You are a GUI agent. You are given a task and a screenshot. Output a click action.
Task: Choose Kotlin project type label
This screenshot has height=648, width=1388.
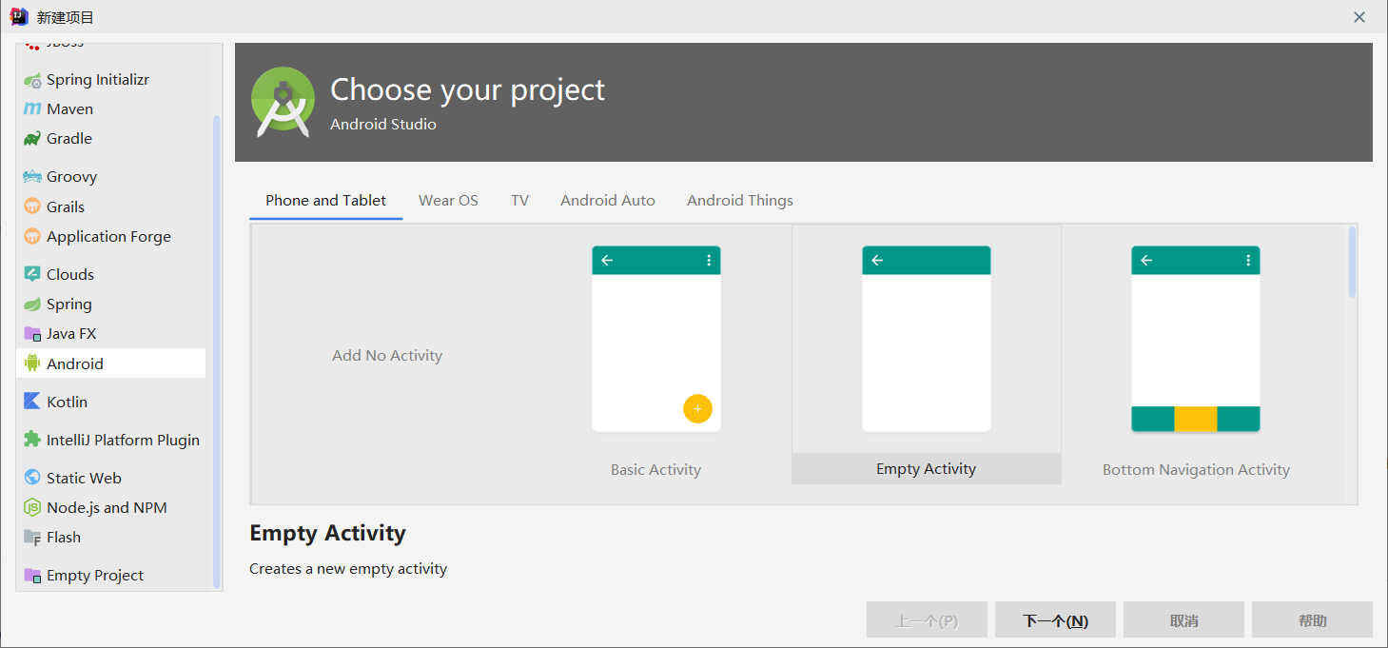click(x=67, y=402)
